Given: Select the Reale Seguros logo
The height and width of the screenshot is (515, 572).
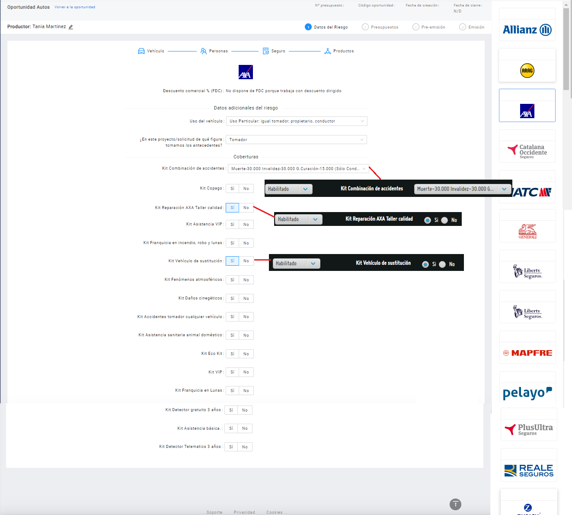Looking at the screenshot, I should [x=529, y=470].
